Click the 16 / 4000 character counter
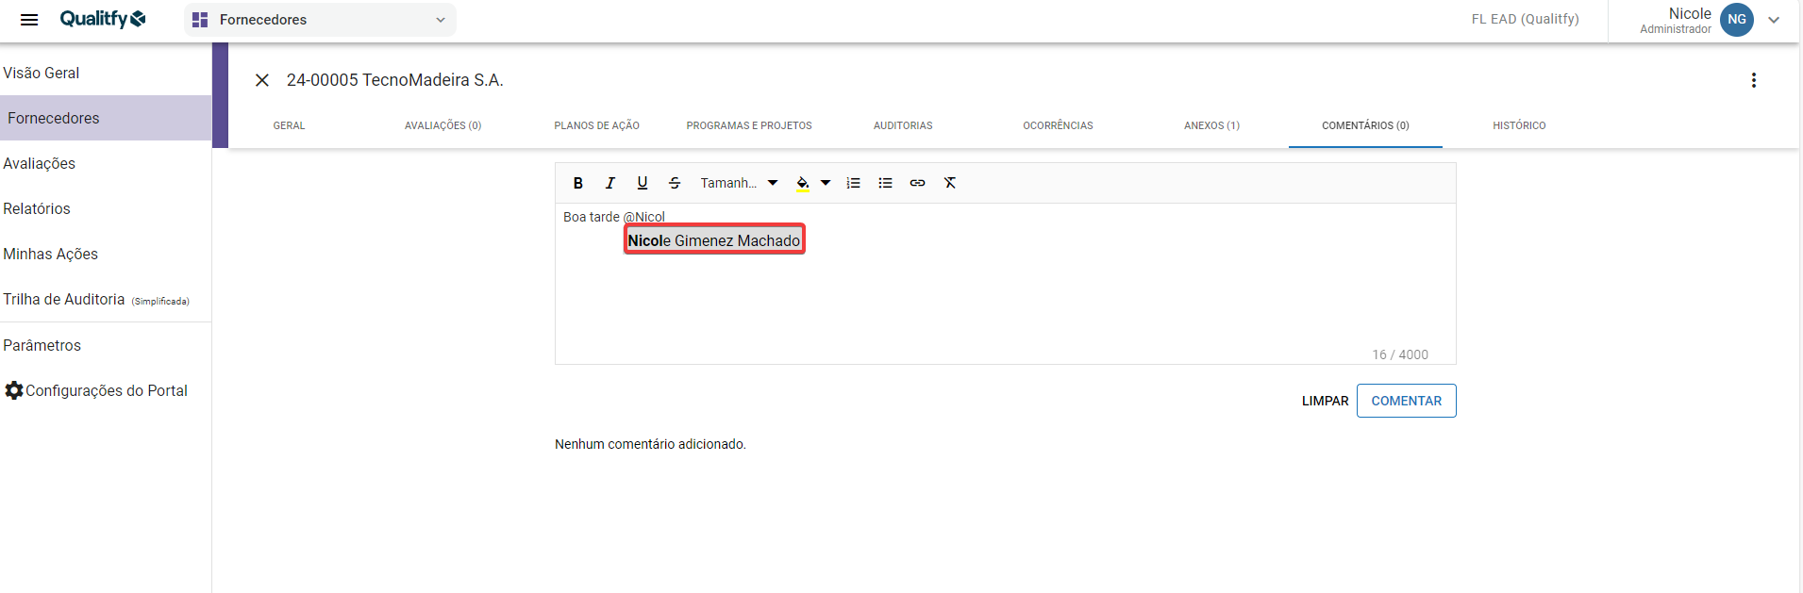Image resolution: width=1803 pixels, height=593 pixels. [1400, 354]
